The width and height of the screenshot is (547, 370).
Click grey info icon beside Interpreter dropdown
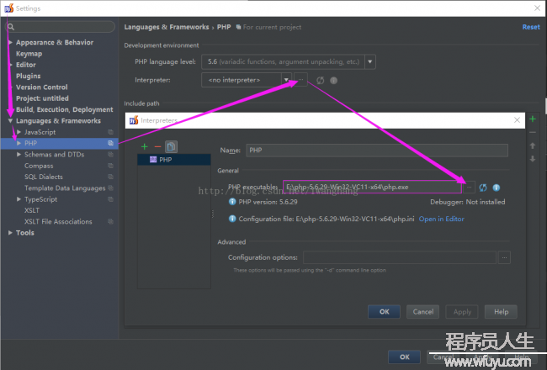point(333,81)
